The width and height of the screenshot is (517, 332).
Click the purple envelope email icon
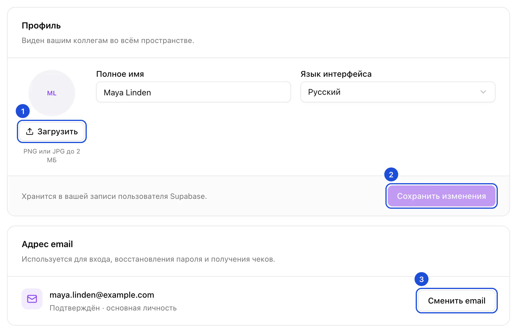[x=32, y=299]
